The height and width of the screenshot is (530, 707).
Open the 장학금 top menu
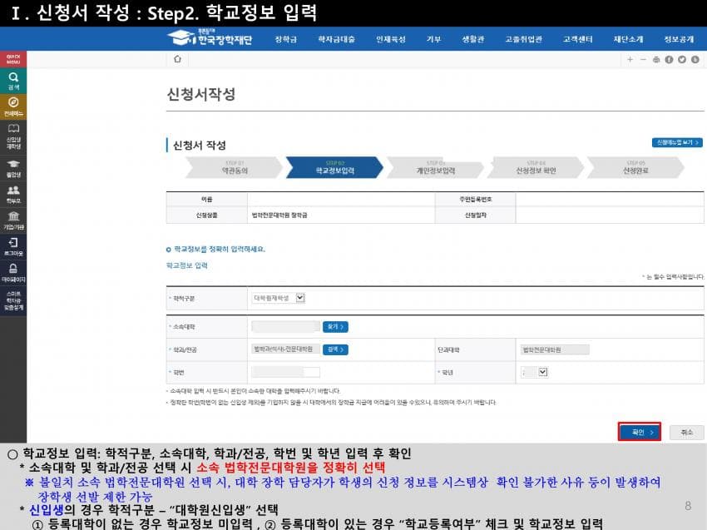click(285, 39)
